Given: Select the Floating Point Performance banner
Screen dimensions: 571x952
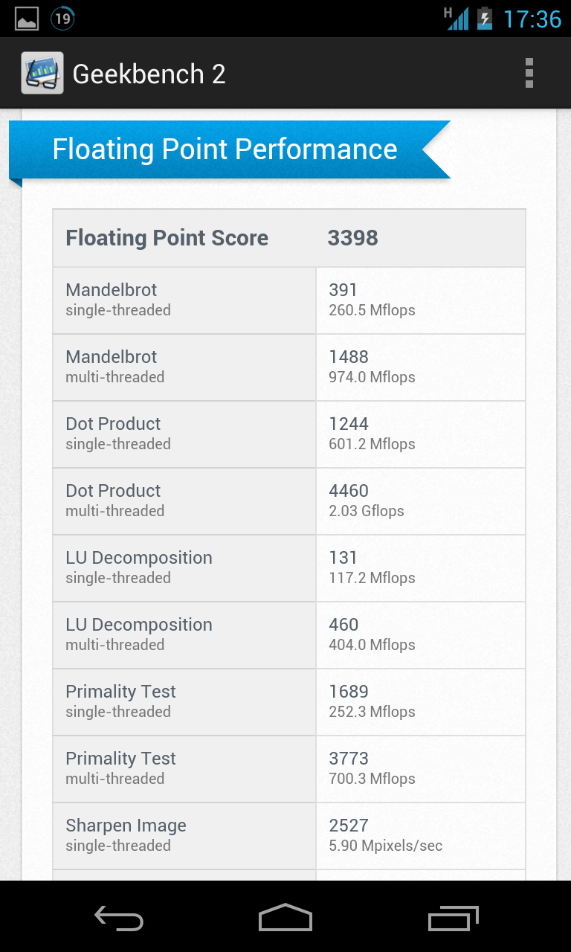Looking at the screenshot, I should click(x=229, y=149).
